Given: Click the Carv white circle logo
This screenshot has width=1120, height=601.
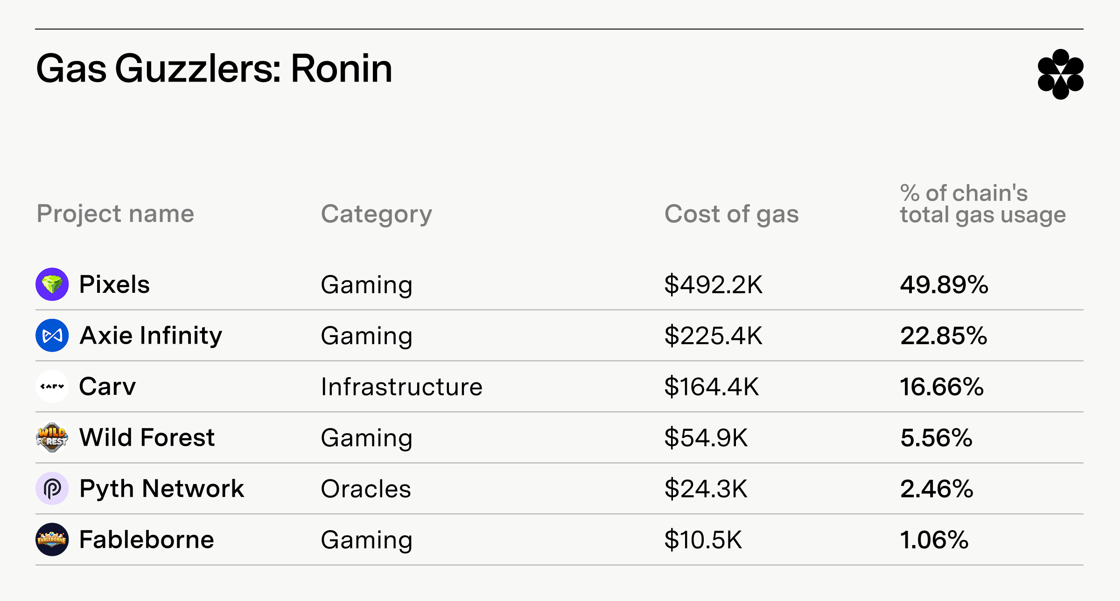Looking at the screenshot, I should coord(52,386).
